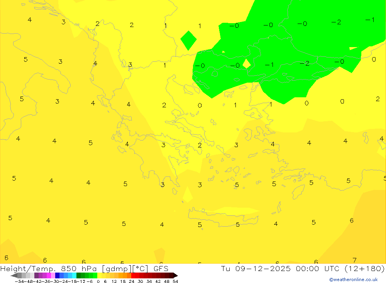This screenshot has width=386, height=283.
Task: Click the 24 label on the temperature scale
Action: tap(132, 281)
